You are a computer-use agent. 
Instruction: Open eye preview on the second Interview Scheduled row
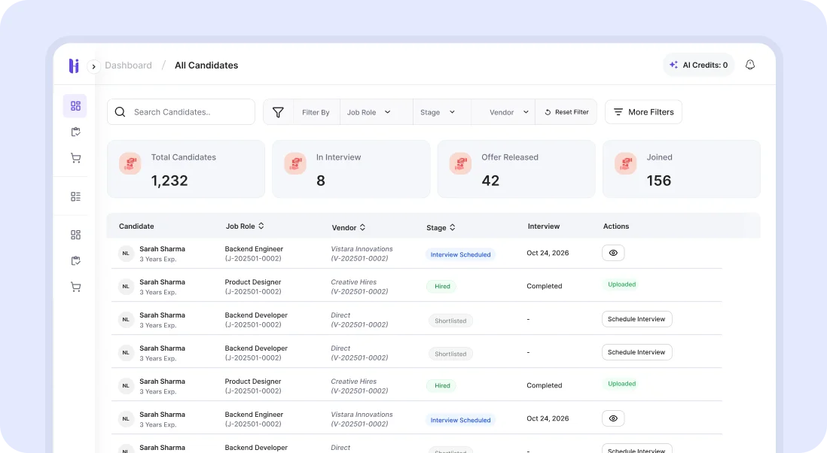[x=612, y=418]
